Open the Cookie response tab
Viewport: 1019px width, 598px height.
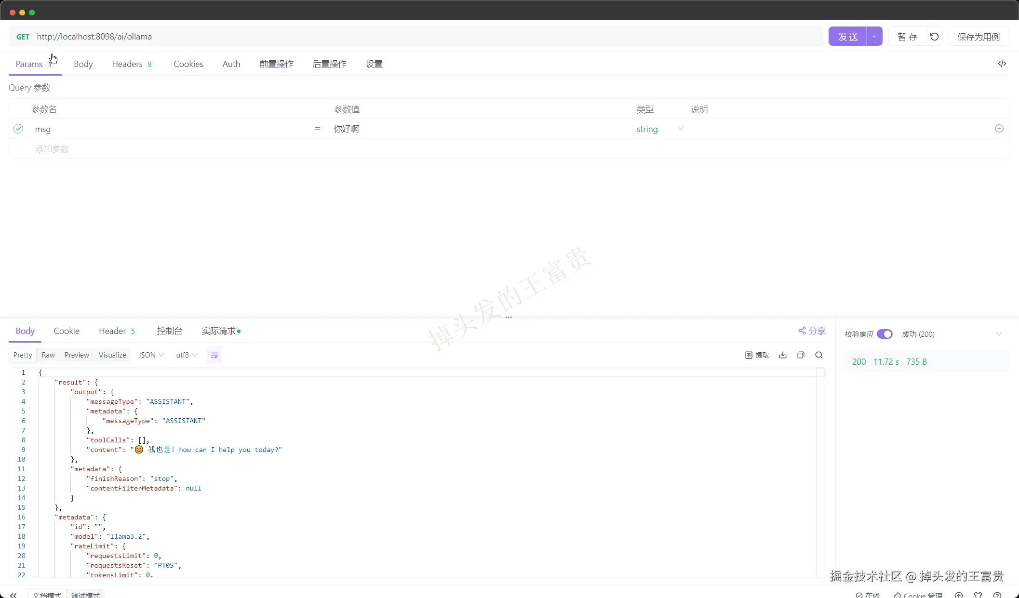click(x=67, y=331)
